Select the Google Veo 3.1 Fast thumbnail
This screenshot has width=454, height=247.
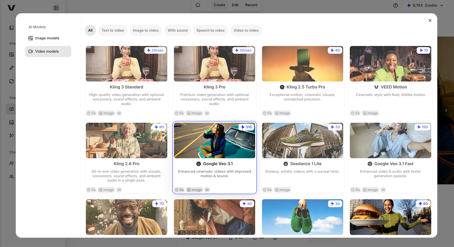390,141
